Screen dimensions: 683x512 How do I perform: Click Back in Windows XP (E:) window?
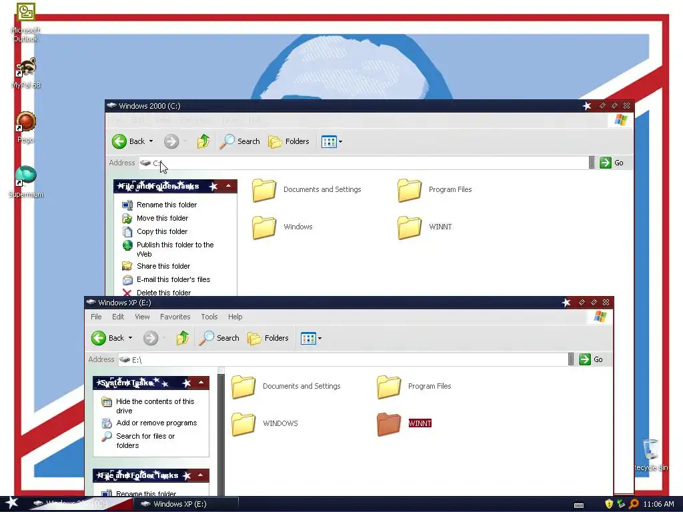(107, 338)
